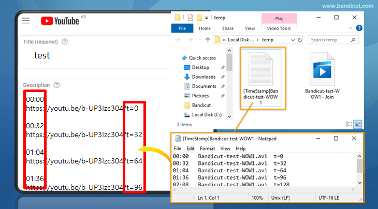Image resolution: width=378 pixels, height=209 pixels.
Task: Open Pictures in the navigation pane
Action: (196, 96)
